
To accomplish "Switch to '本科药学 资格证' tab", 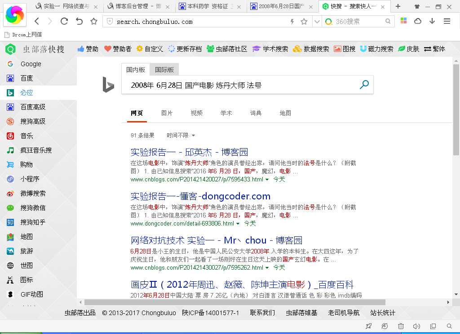I will (210, 6).
